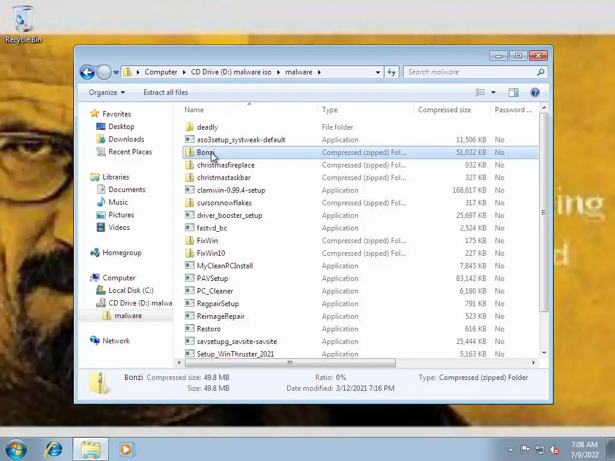Screen dimensions: 615x461
Task: Select the deadly folder icon
Action: coord(189,127)
